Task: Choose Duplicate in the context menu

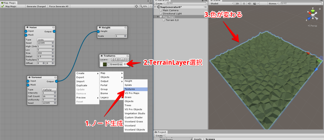Action: coord(87,85)
